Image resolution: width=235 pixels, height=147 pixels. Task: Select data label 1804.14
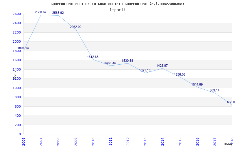point(23,48)
